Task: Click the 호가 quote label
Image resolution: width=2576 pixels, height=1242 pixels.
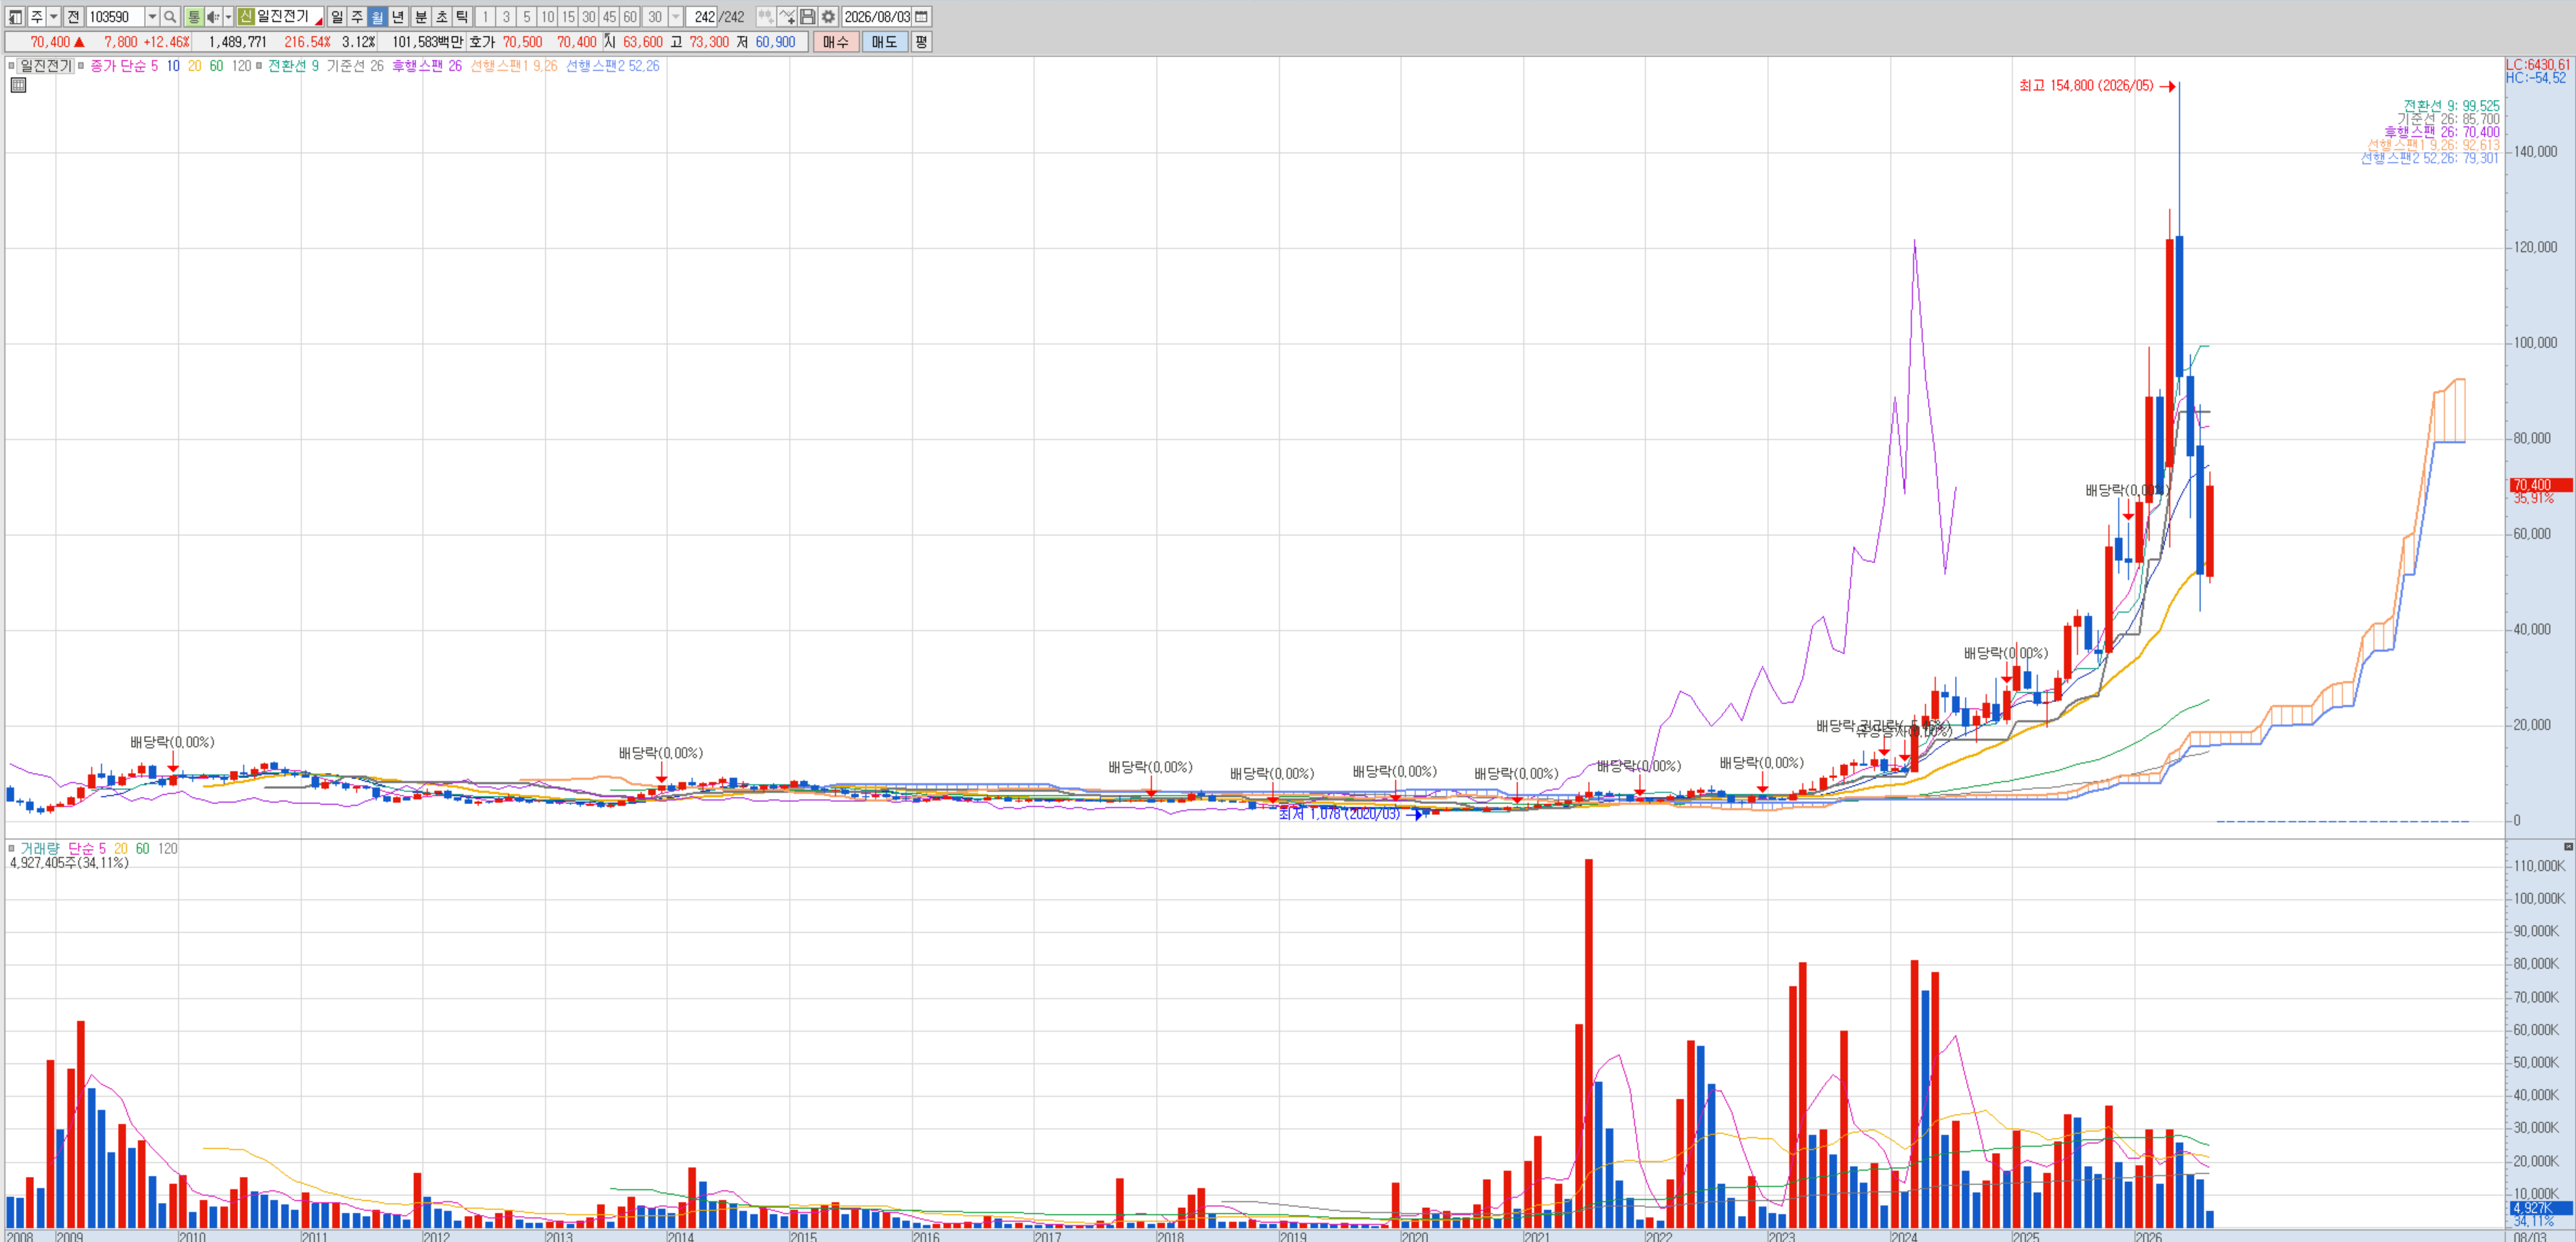Action: 482,42
